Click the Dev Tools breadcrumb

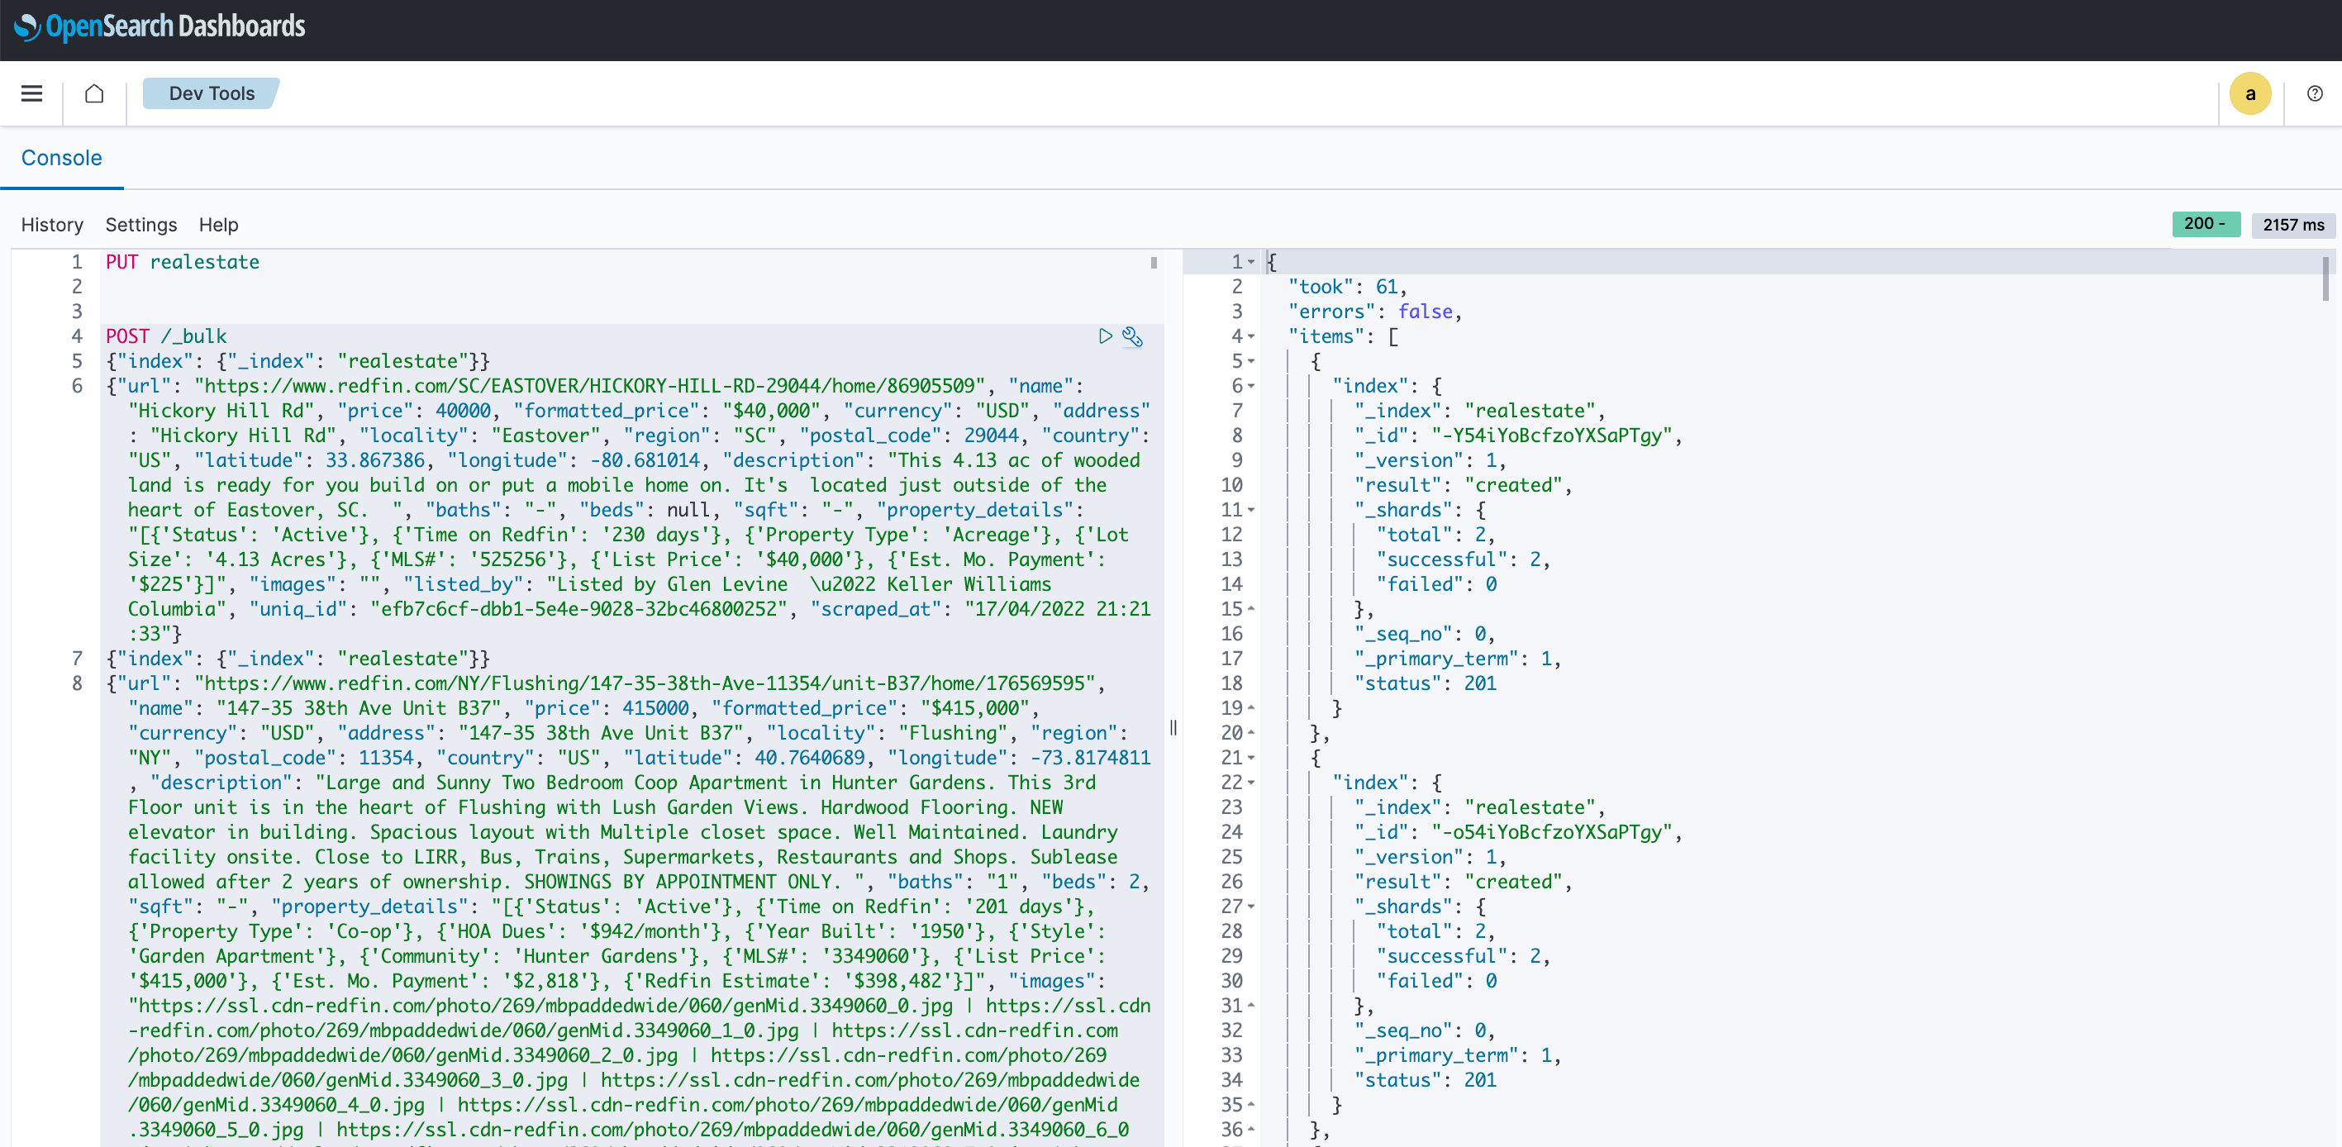pos(211,93)
